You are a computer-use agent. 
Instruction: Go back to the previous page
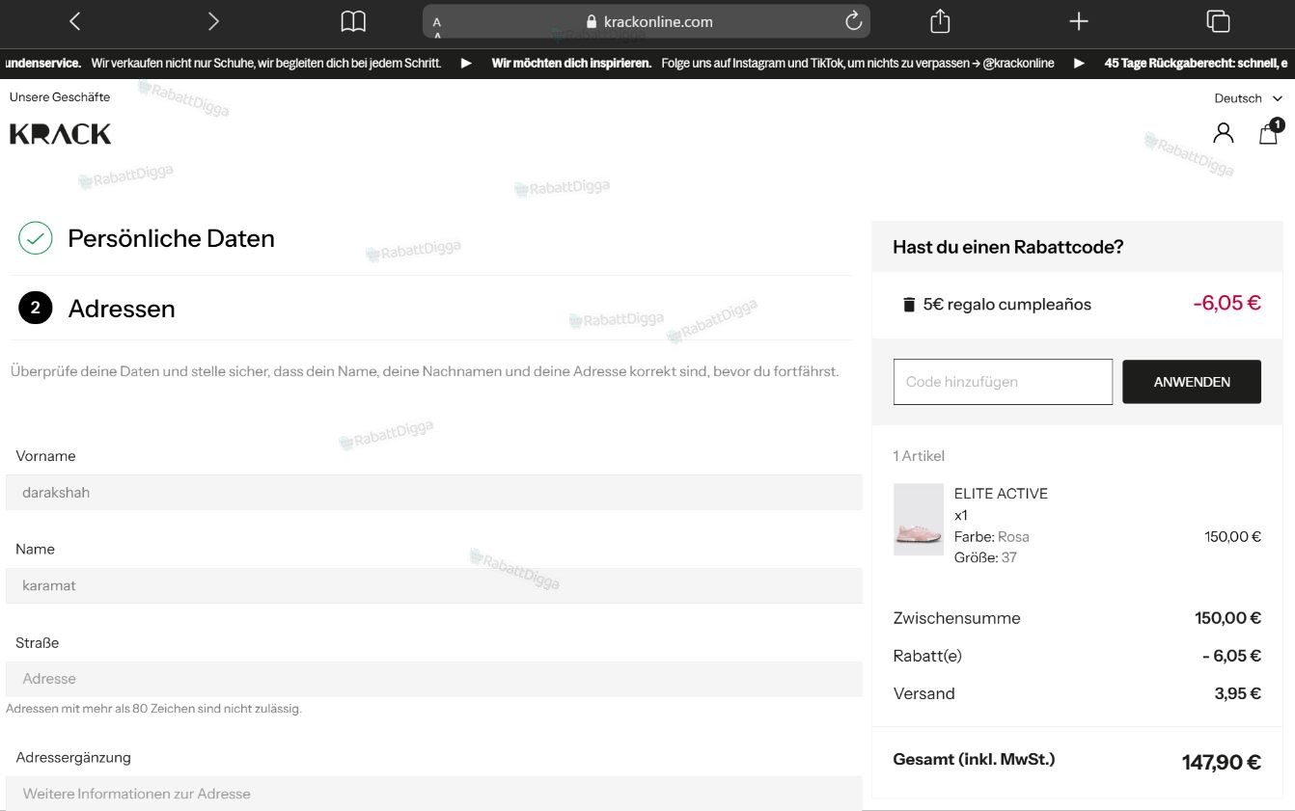(x=75, y=21)
